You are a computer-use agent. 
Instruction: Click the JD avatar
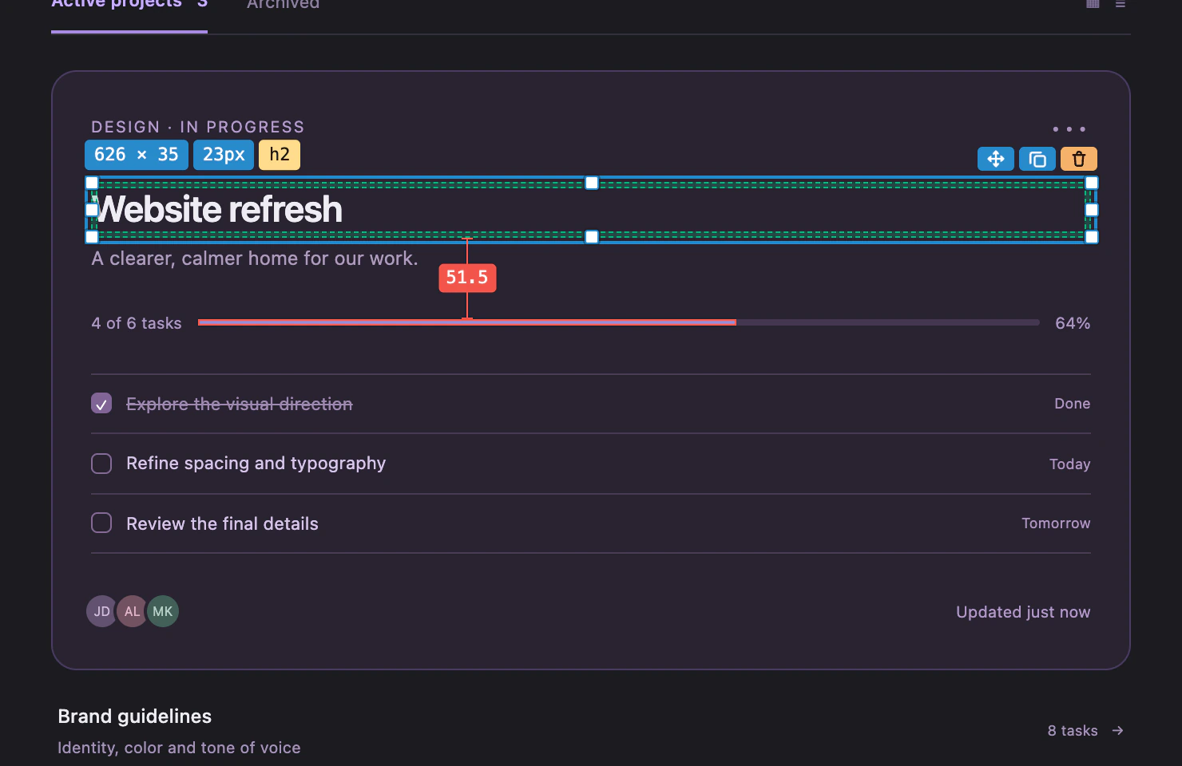[101, 611]
